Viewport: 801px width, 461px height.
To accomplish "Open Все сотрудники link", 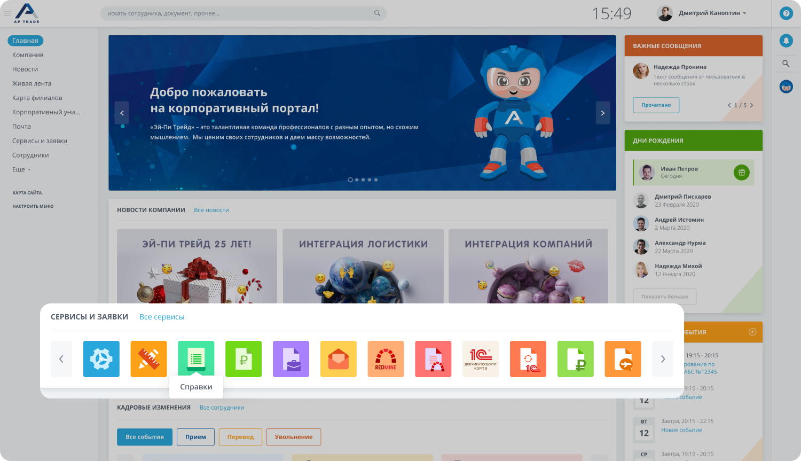I will coord(222,408).
